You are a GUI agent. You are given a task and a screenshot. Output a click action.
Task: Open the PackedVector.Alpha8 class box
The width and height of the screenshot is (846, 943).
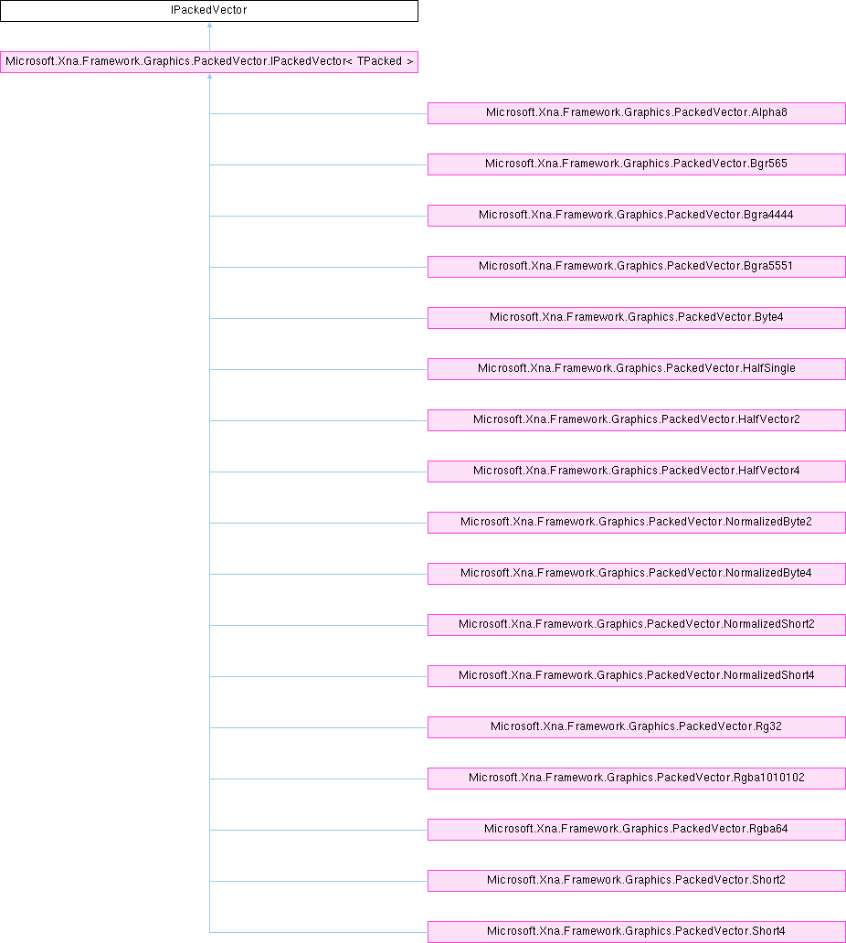click(x=637, y=113)
